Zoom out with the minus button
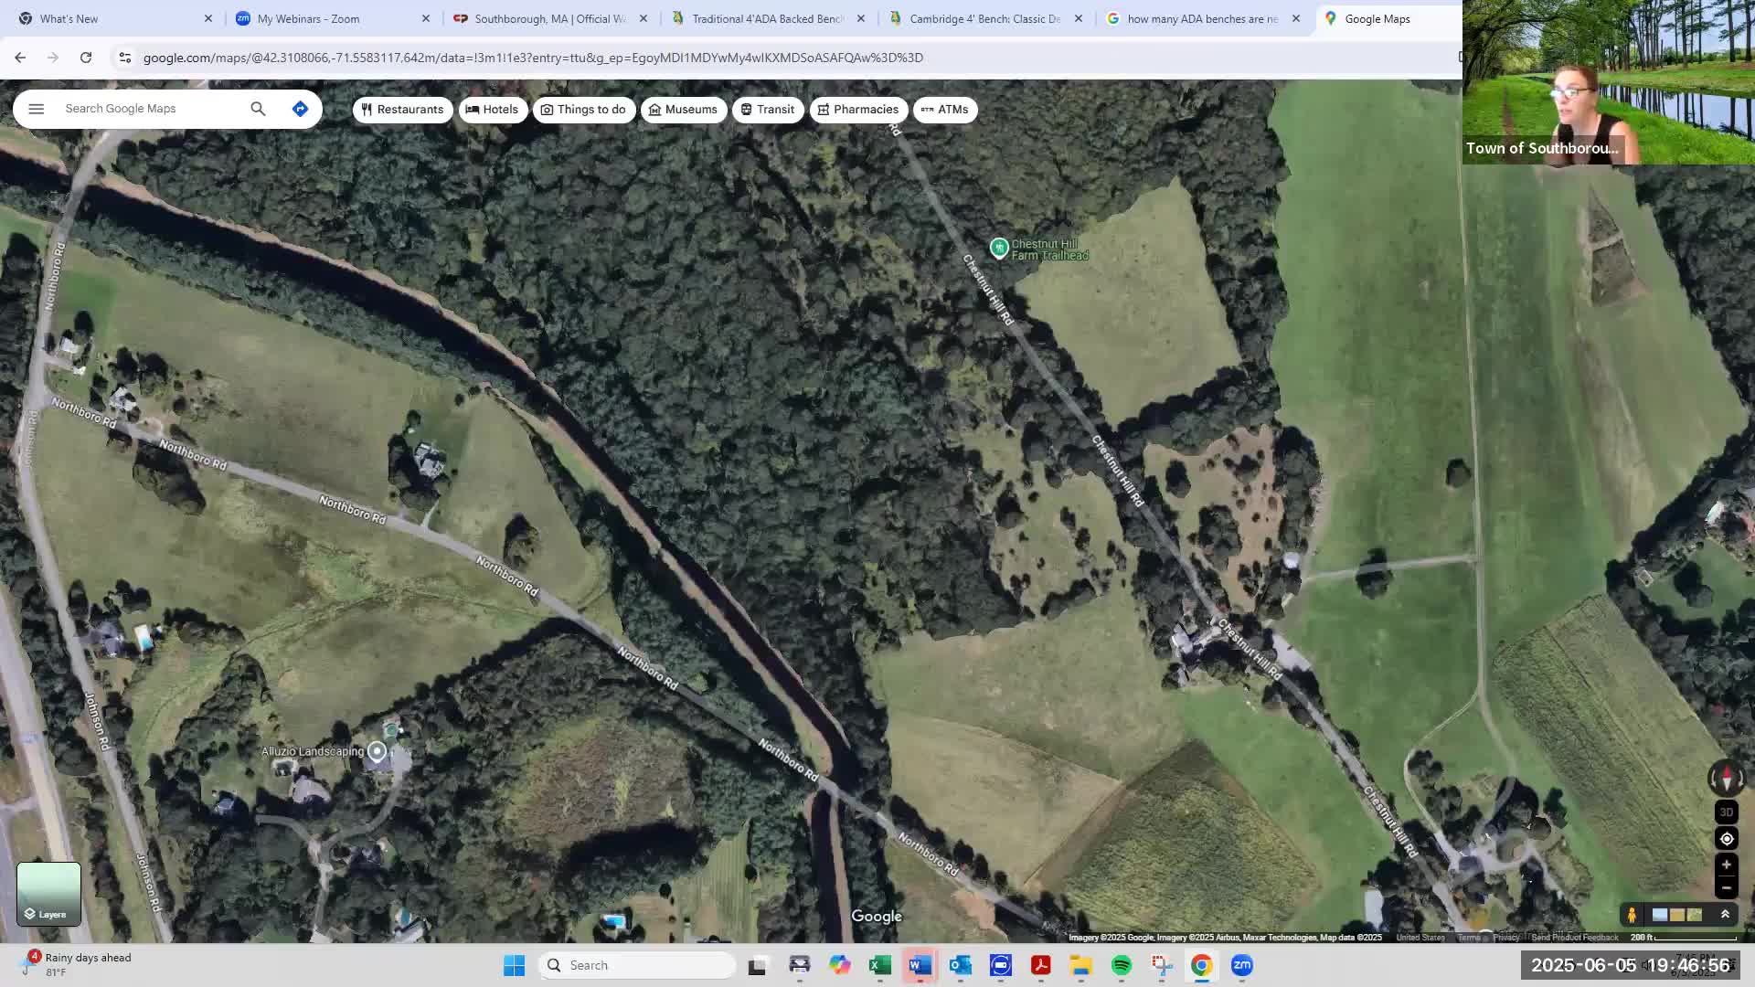Image resolution: width=1755 pixels, height=987 pixels. click(1726, 887)
